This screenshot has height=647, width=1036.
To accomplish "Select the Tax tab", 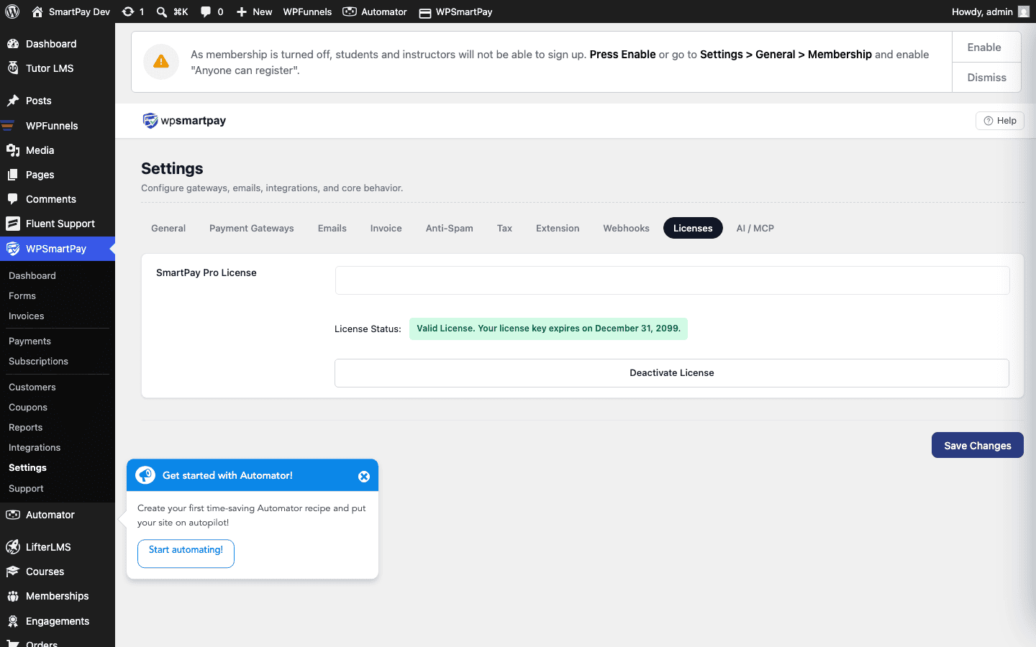I will (x=505, y=228).
